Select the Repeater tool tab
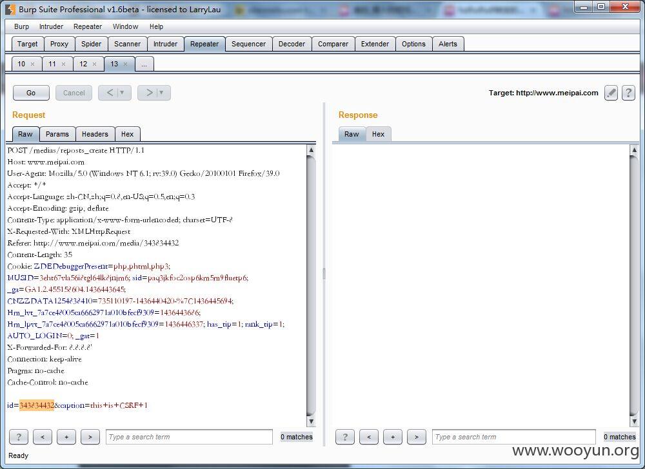 [204, 44]
